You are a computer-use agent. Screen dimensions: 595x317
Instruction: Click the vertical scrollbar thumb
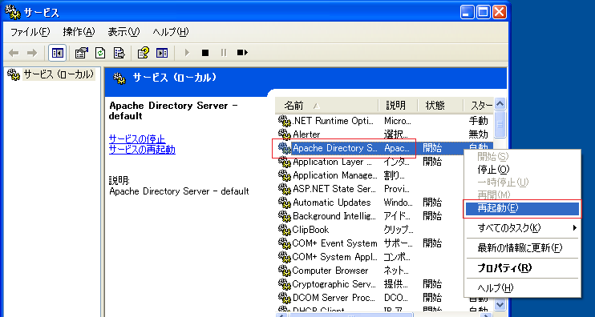[500, 124]
